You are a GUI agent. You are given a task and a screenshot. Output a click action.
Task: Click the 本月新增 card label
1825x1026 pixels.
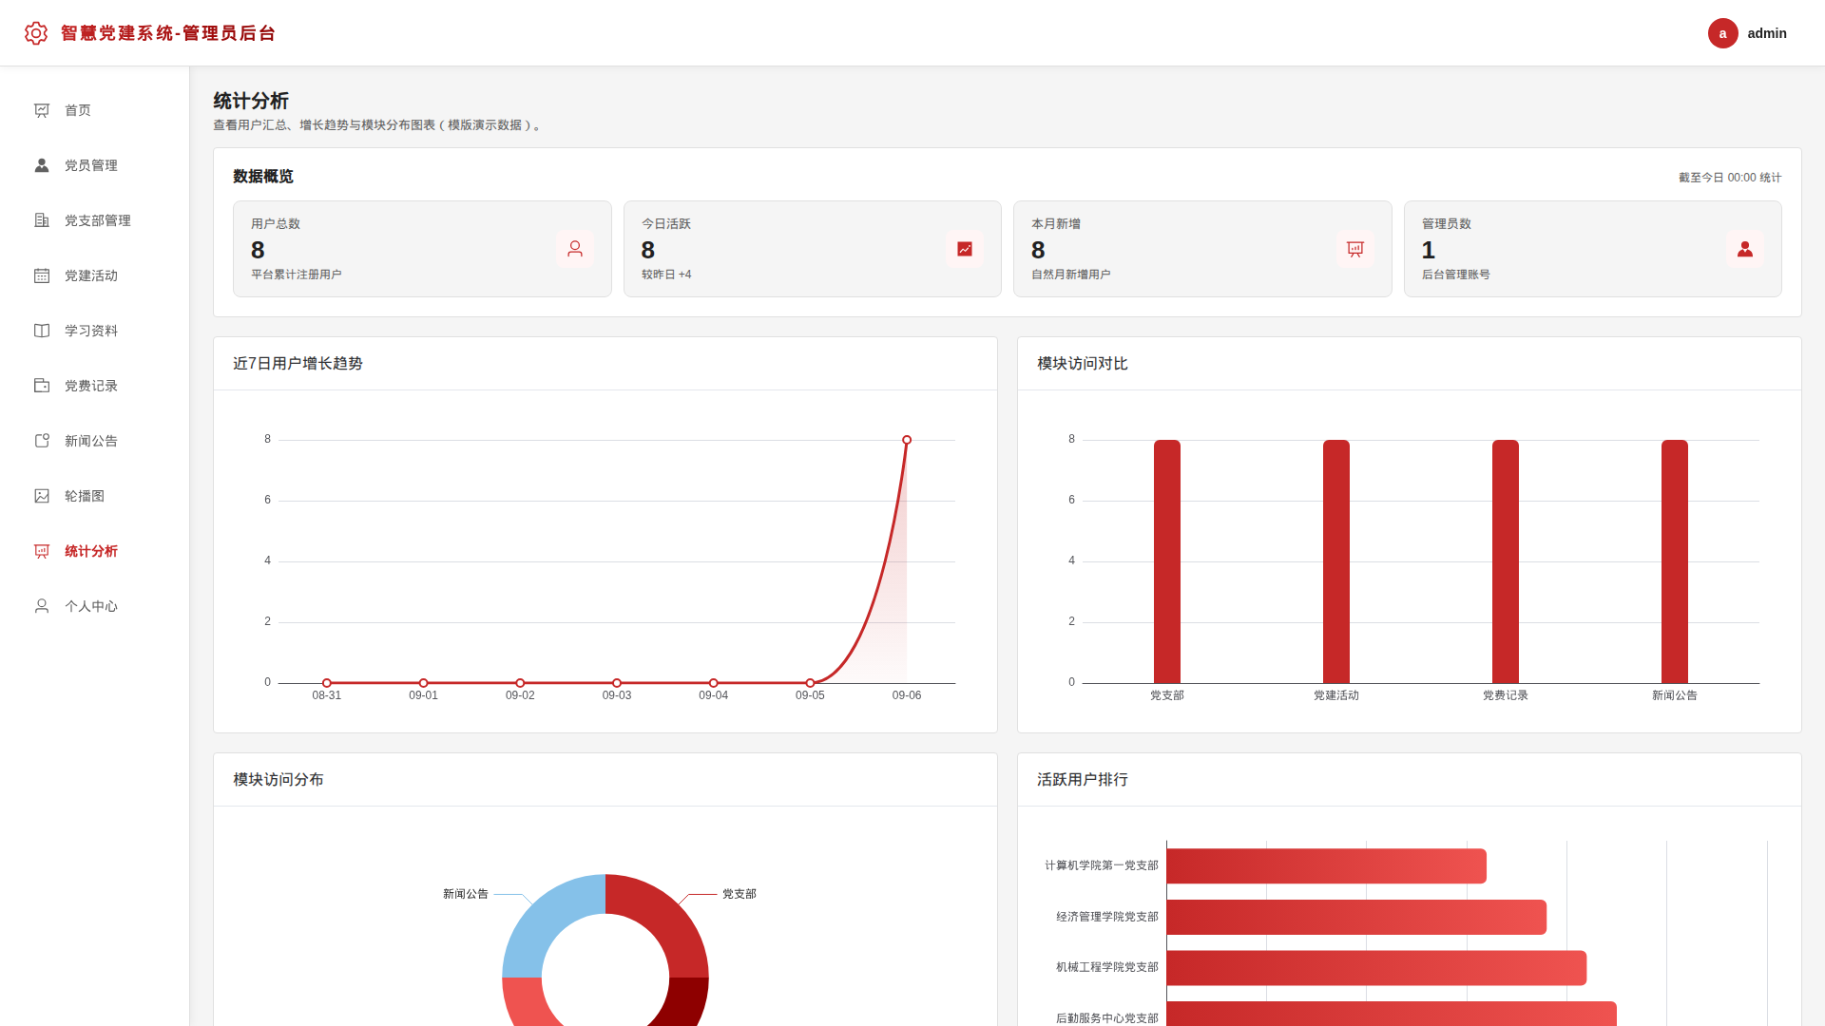pos(1056,224)
